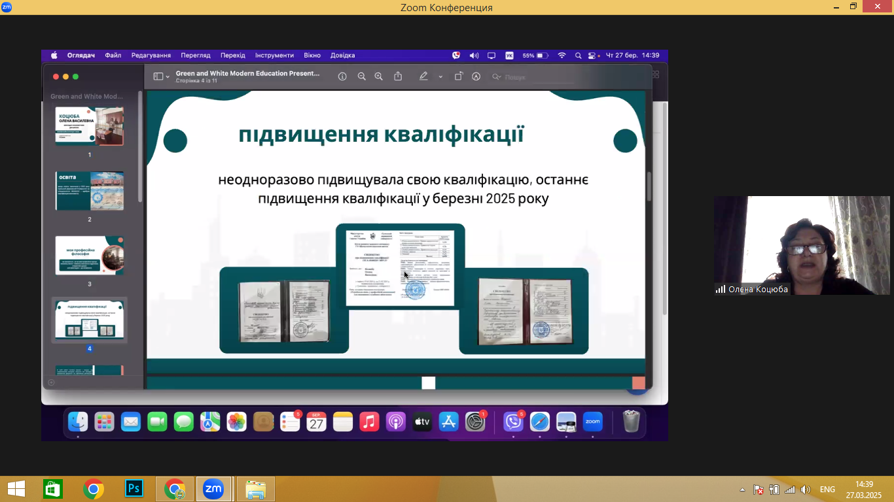Open Viber from the macOS dock
Image resolution: width=894 pixels, height=502 pixels.
point(513,422)
